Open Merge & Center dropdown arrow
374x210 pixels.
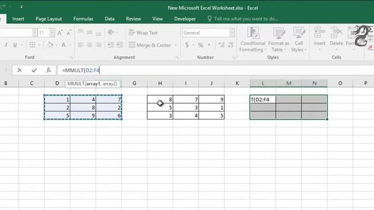click(176, 45)
